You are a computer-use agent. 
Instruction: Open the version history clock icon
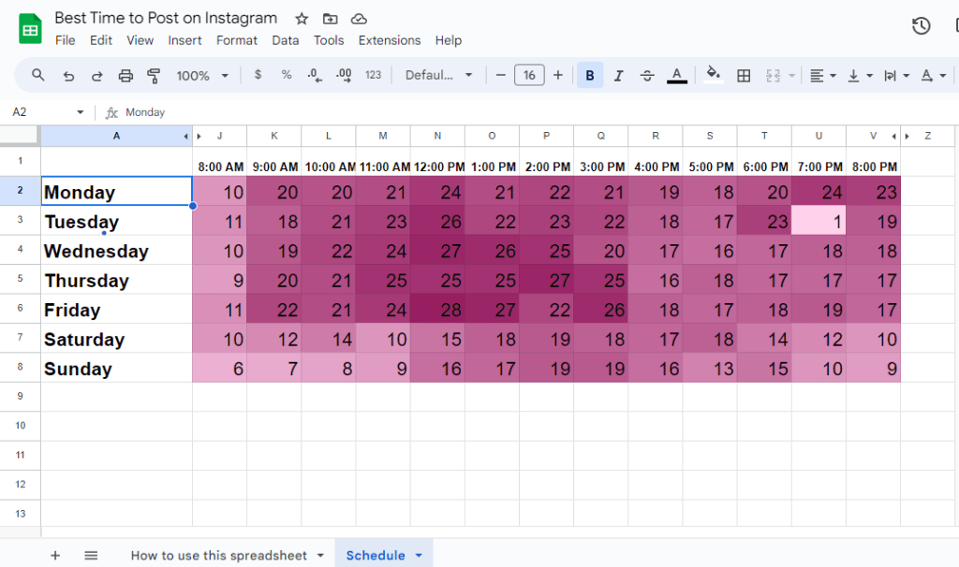pos(921,26)
